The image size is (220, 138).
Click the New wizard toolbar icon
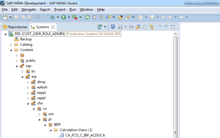tap(5, 17)
